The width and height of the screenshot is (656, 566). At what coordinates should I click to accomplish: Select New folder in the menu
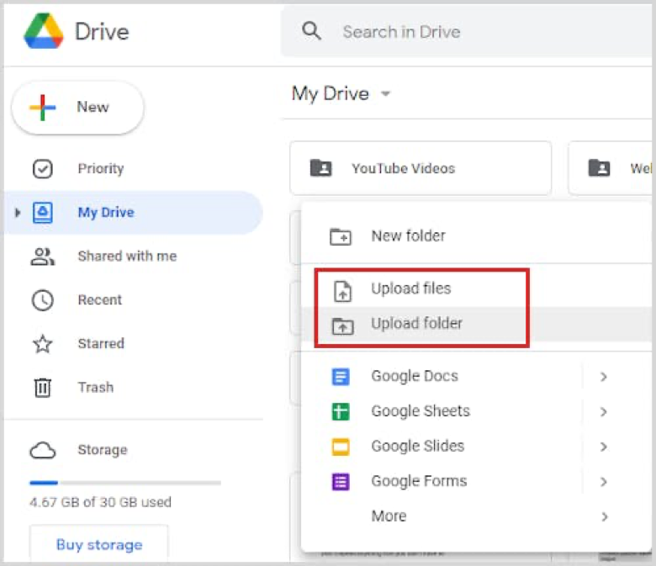408,236
